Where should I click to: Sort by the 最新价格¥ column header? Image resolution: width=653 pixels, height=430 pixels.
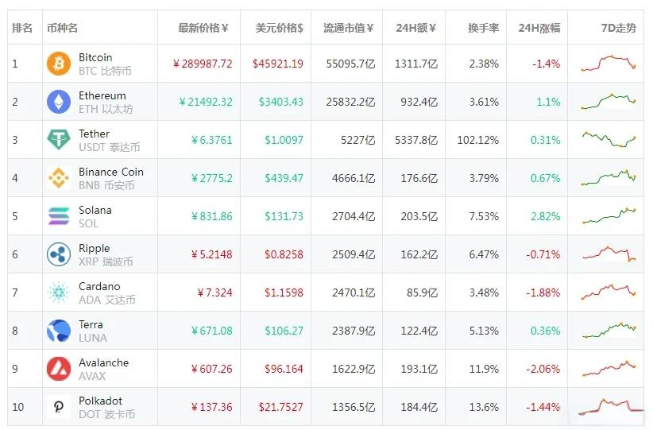tap(203, 28)
